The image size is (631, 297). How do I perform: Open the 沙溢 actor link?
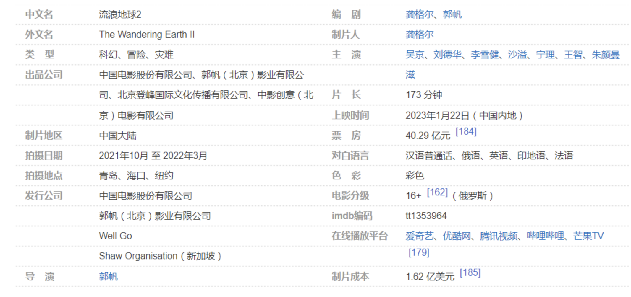[517, 54]
